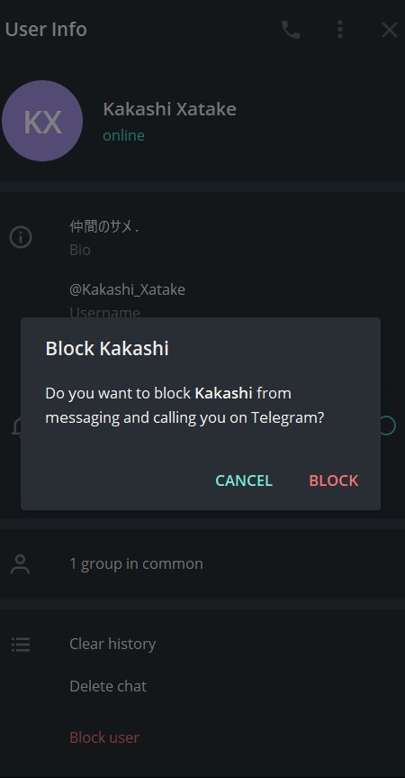Image resolution: width=405 pixels, height=778 pixels.
Task: Open the three-dot more options menu
Action: tap(339, 30)
